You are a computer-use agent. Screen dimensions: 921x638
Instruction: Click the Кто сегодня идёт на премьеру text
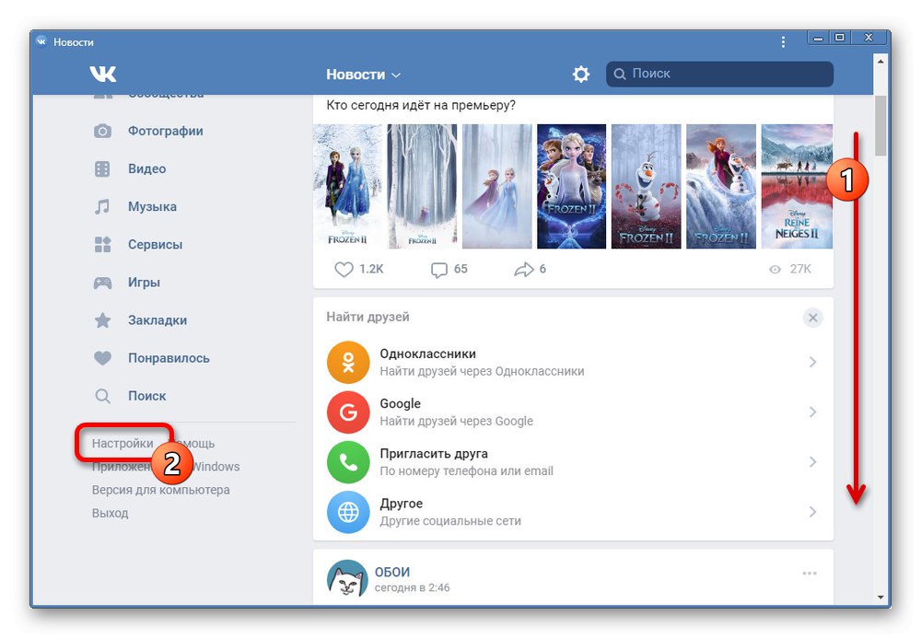pyautogui.click(x=421, y=106)
